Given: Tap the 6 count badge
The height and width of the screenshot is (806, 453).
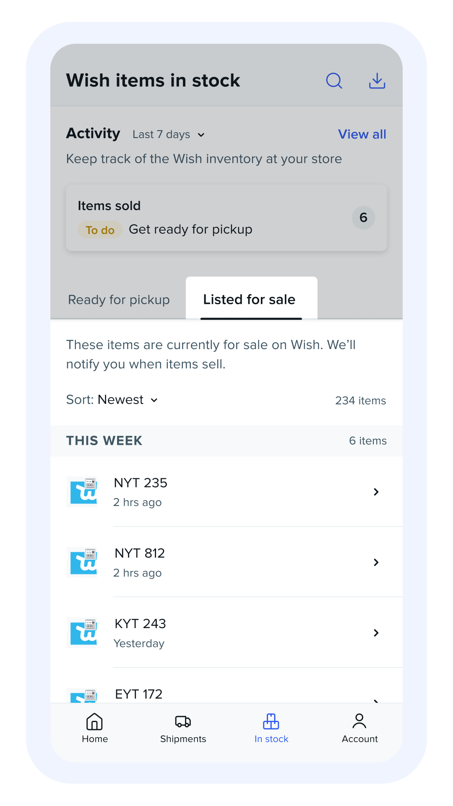Looking at the screenshot, I should (363, 218).
